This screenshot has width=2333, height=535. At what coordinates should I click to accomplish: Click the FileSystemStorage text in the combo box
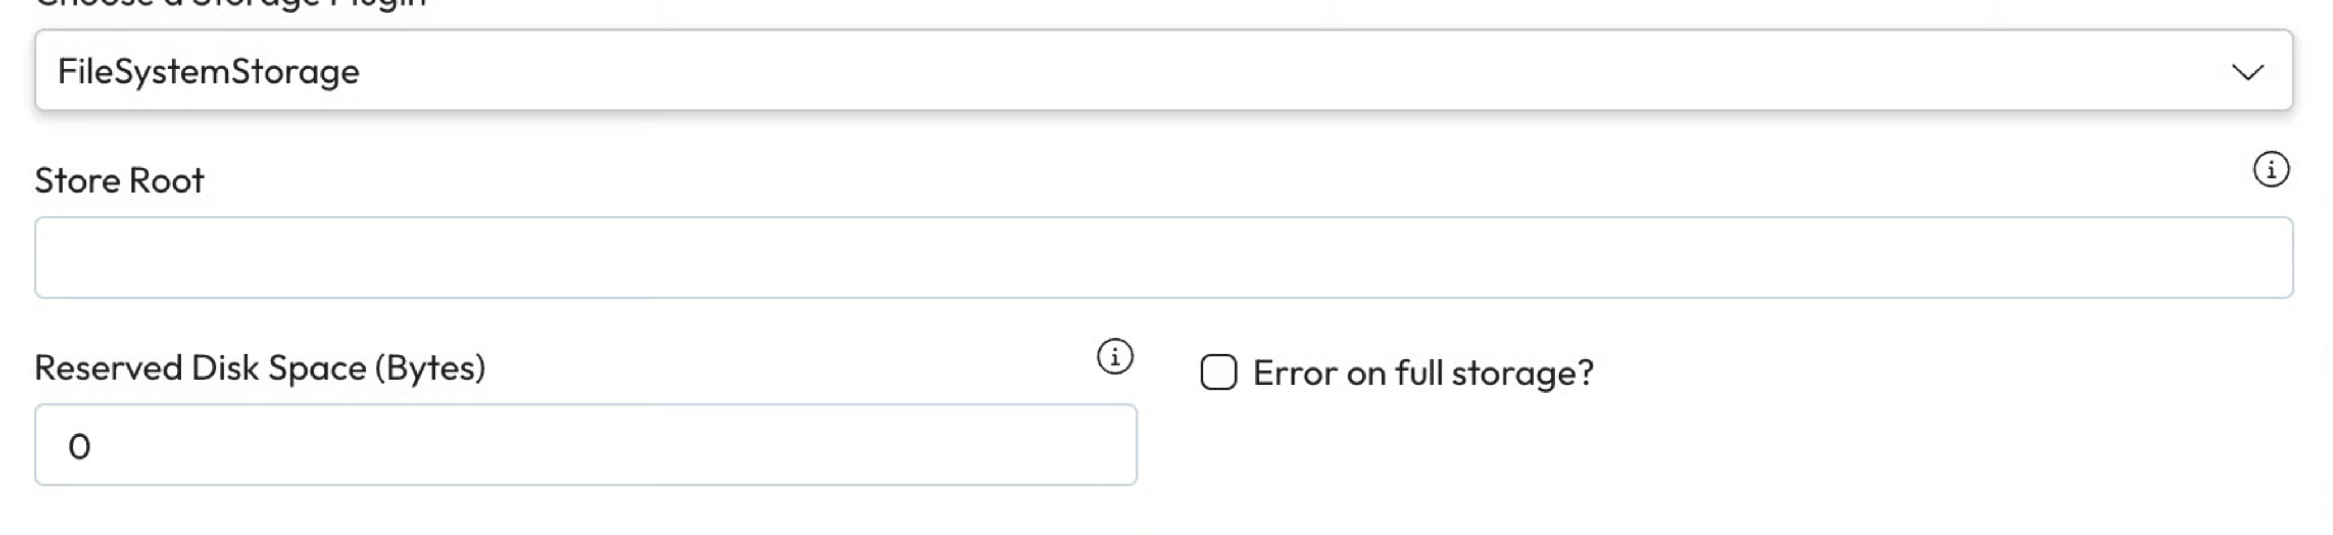(208, 71)
